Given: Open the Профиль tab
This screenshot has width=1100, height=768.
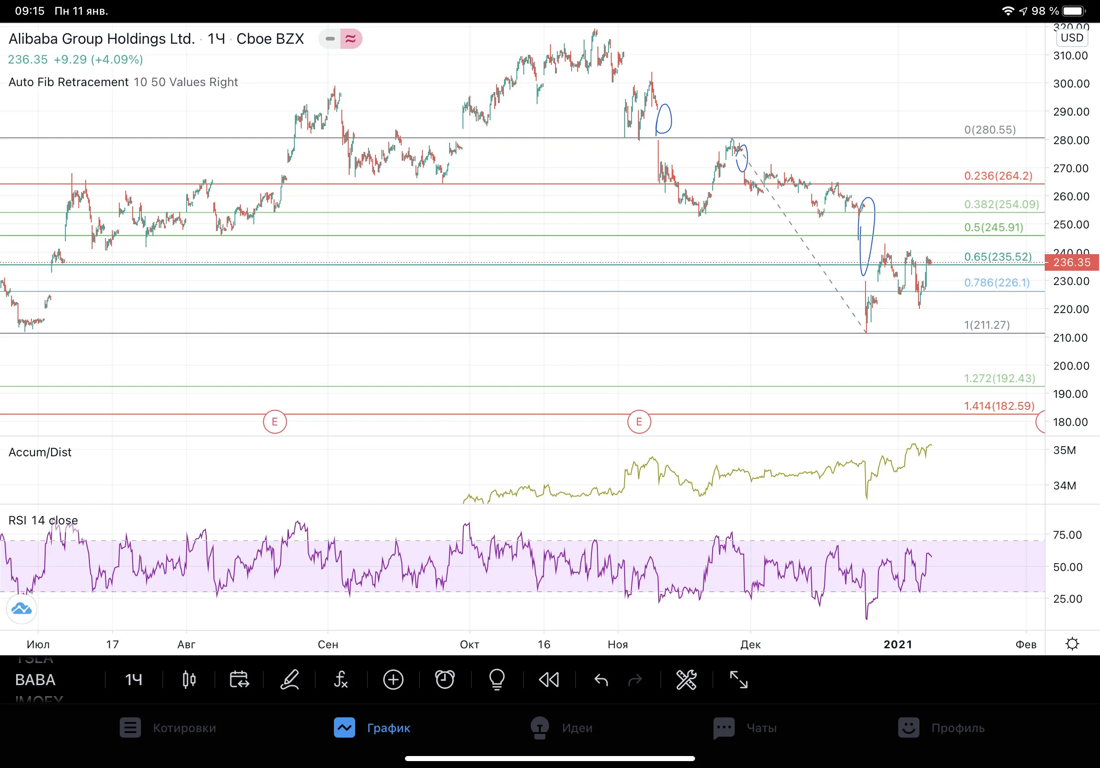Looking at the screenshot, I should click(941, 728).
